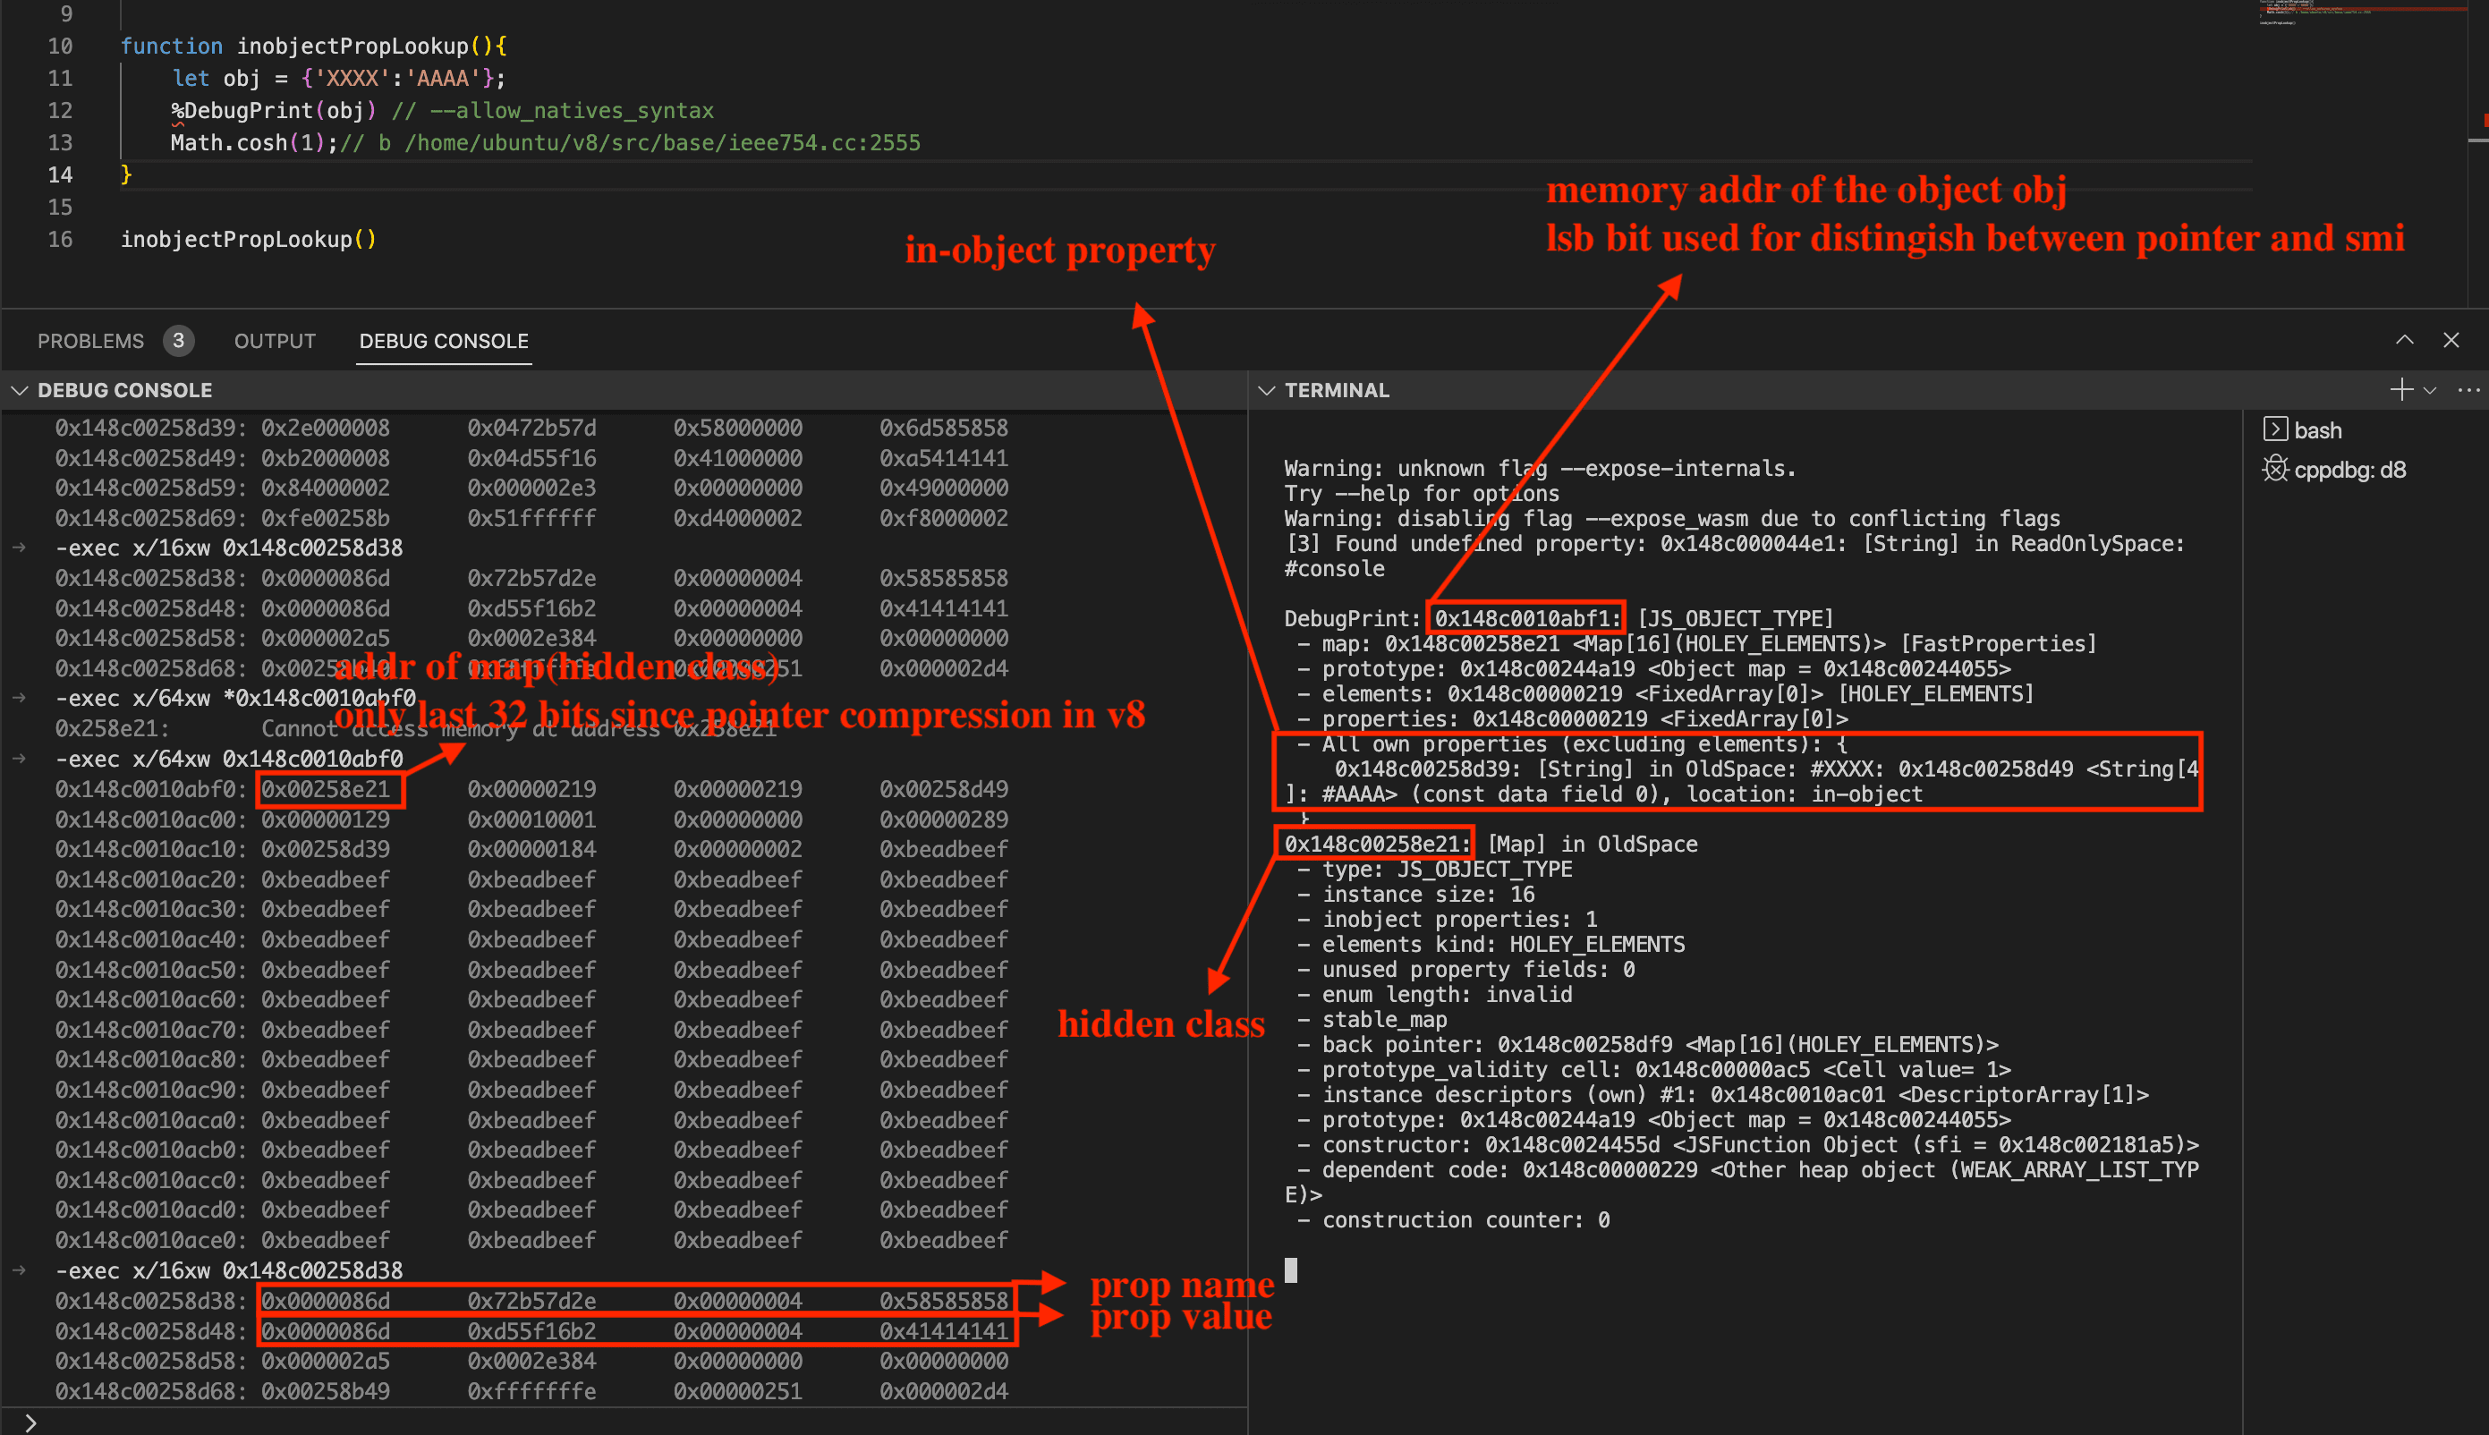The image size is (2489, 1435).
Task: Open the terminal launch profile dropdown arrow
Action: (x=2430, y=390)
